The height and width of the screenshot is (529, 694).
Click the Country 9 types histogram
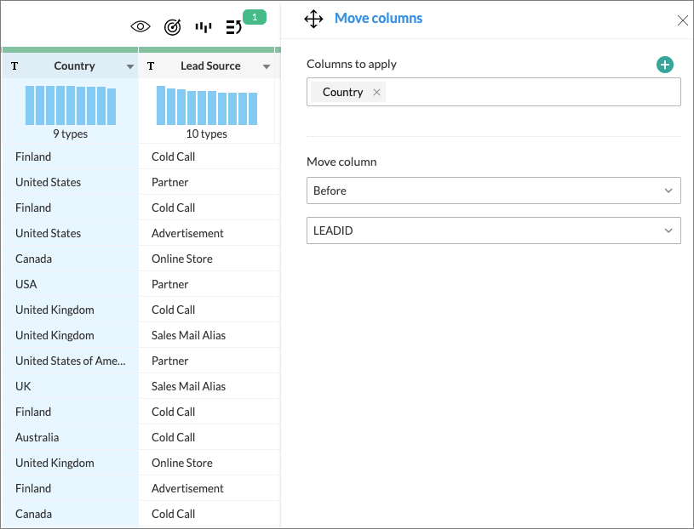pyautogui.click(x=70, y=105)
